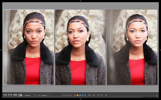Switch to Loupe view
The height and width of the screenshot is (100, 161).
click(10, 95)
